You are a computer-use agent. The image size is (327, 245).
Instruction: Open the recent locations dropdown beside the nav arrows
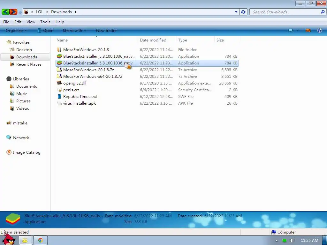coord(20,12)
